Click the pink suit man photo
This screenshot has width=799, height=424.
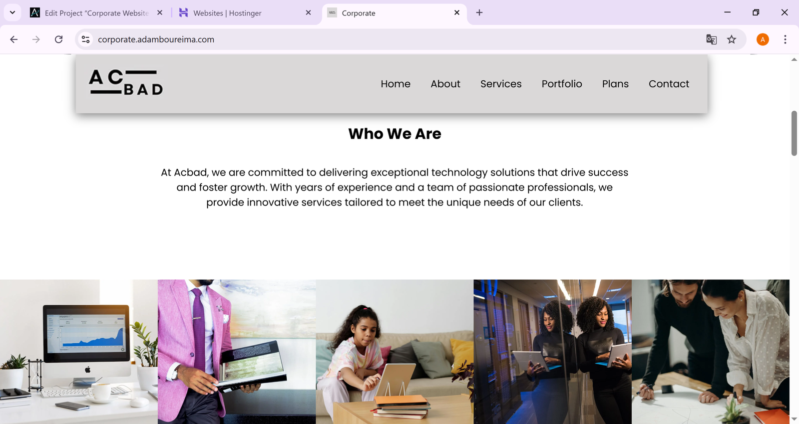(x=237, y=352)
